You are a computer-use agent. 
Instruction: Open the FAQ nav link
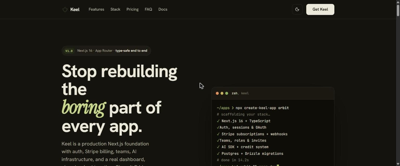coord(148,9)
